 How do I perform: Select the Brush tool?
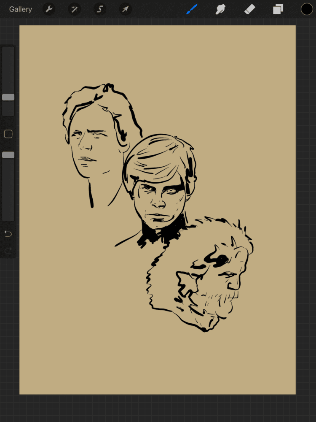[192, 9]
